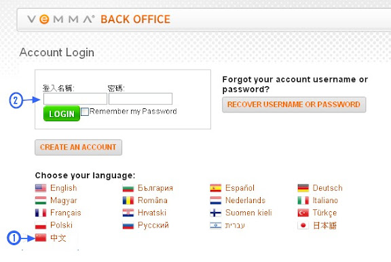Enable Remember my Password checkbox
The height and width of the screenshot is (262, 391).
click(85, 112)
